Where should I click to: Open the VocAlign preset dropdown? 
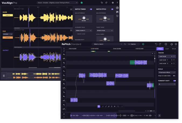coord(57,3)
